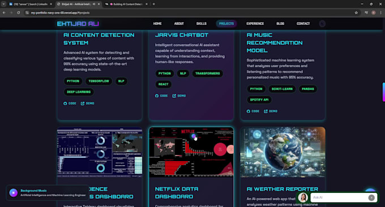The height and width of the screenshot is (207, 385).
Task: View site information icon in address bar
Action: 27,12
